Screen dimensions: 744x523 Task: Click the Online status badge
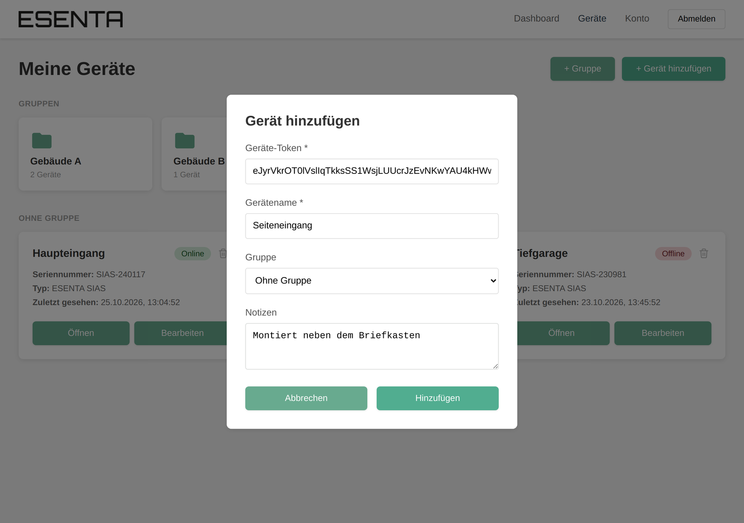coord(193,254)
